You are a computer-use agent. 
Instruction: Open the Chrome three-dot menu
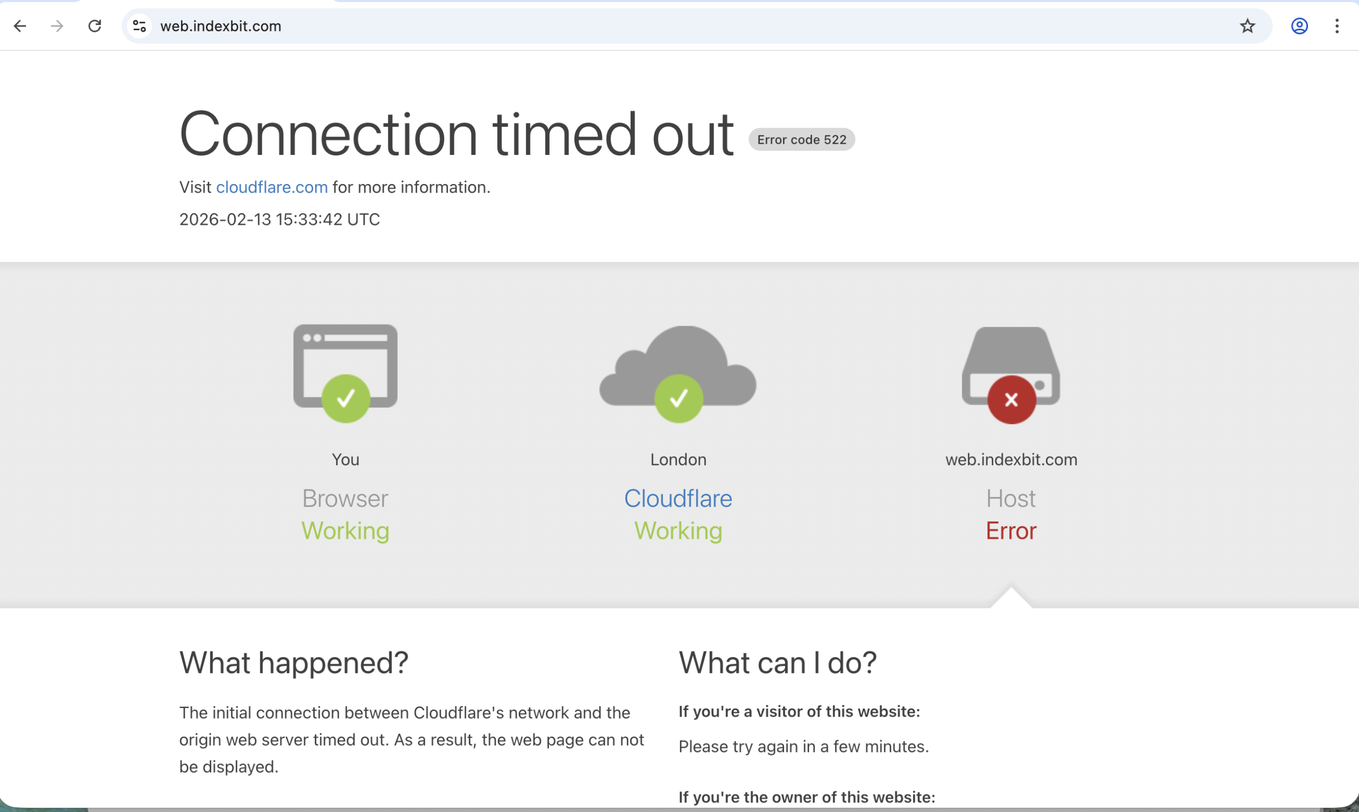coord(1337,25)
